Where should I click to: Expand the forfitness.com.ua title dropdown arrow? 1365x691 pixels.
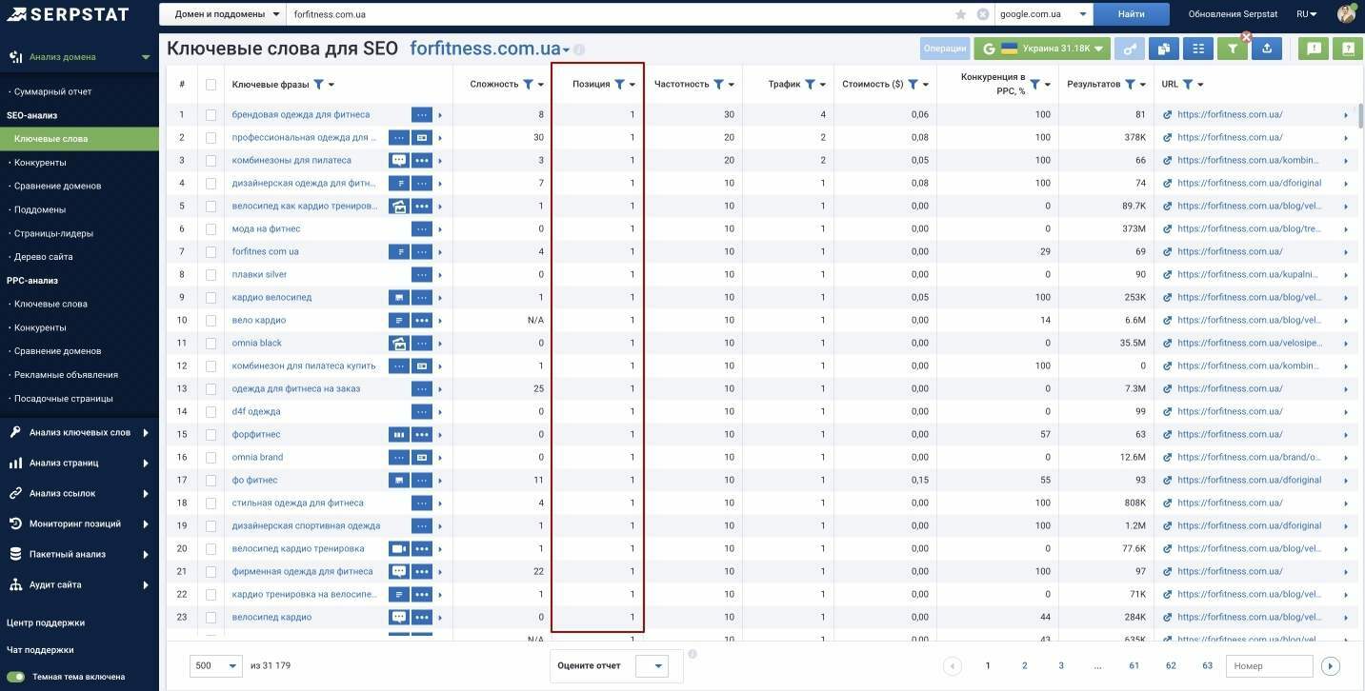click(x=567, y=50)
